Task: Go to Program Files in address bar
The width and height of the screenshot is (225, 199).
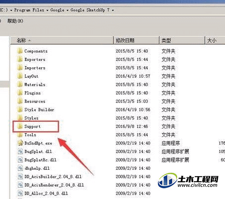Action: (29, 10)
